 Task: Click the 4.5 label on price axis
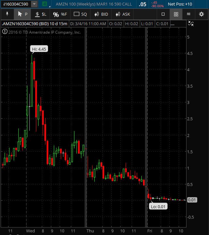point(190,54)
